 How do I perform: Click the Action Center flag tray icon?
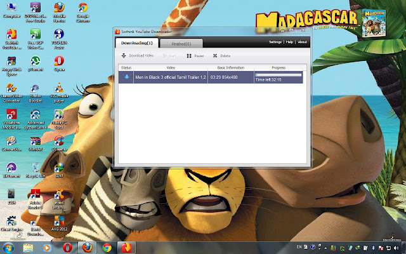(381, 248)
